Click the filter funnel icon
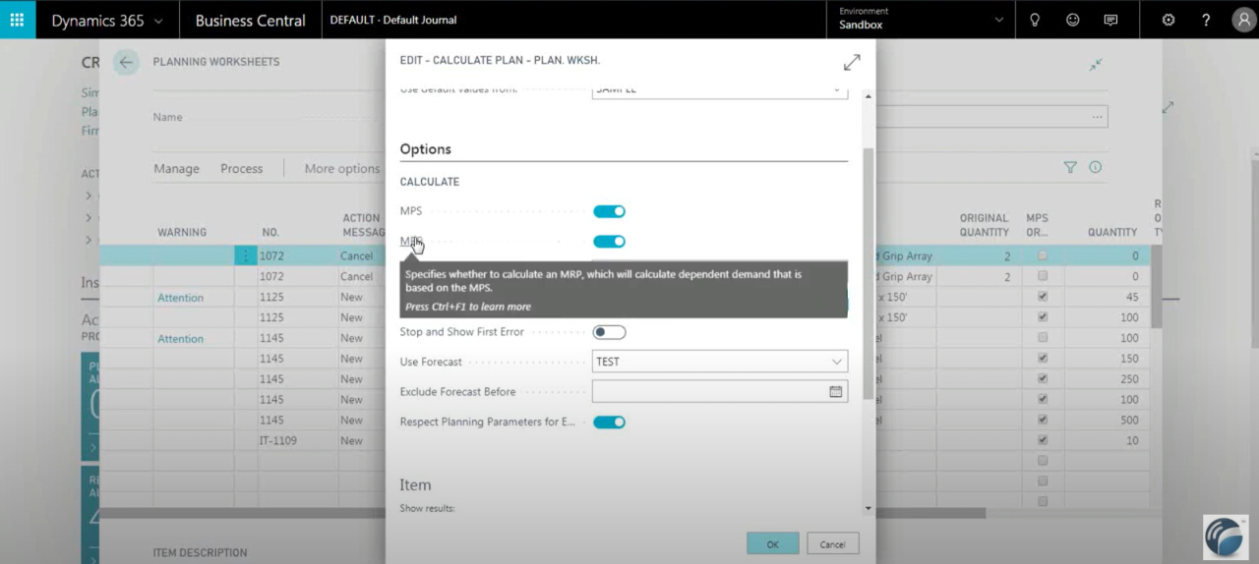This screenshot has width=1259, height=564. [x=1070, y=168]
